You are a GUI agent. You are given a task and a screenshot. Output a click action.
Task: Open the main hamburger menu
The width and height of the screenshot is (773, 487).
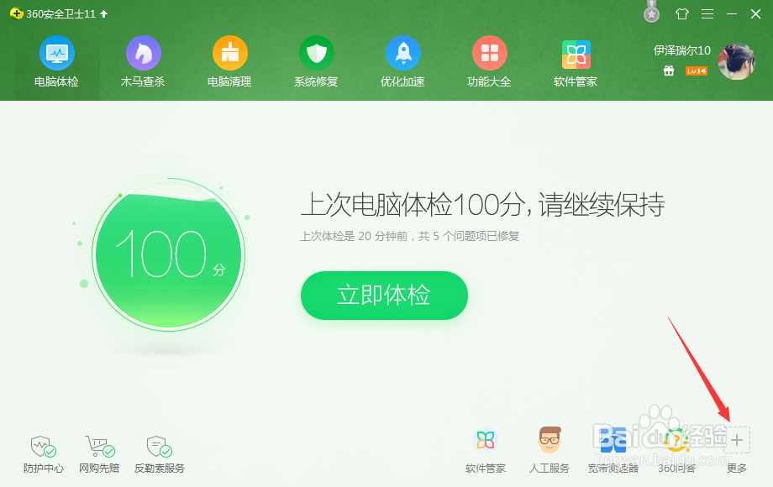(x=707, y=13)
